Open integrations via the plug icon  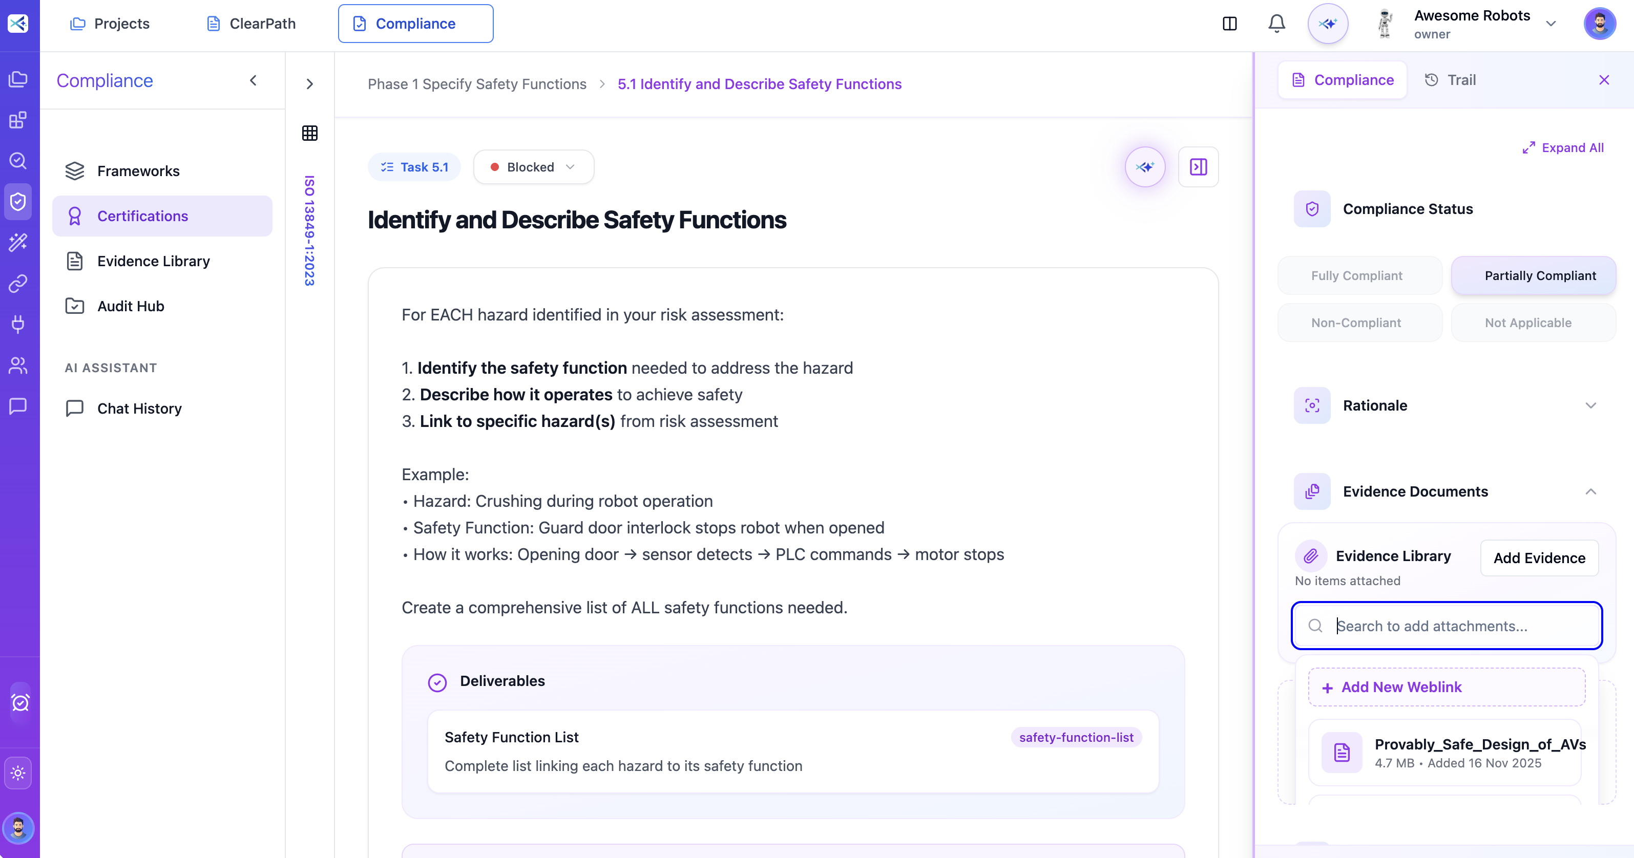point(18,325)
